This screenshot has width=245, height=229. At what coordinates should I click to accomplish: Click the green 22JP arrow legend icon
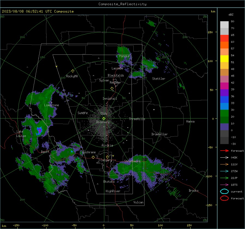point(224,178)
